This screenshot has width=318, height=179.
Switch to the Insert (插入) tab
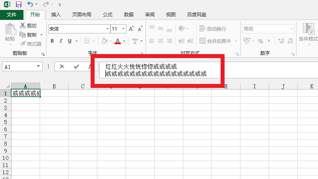[x=56, y=15]
